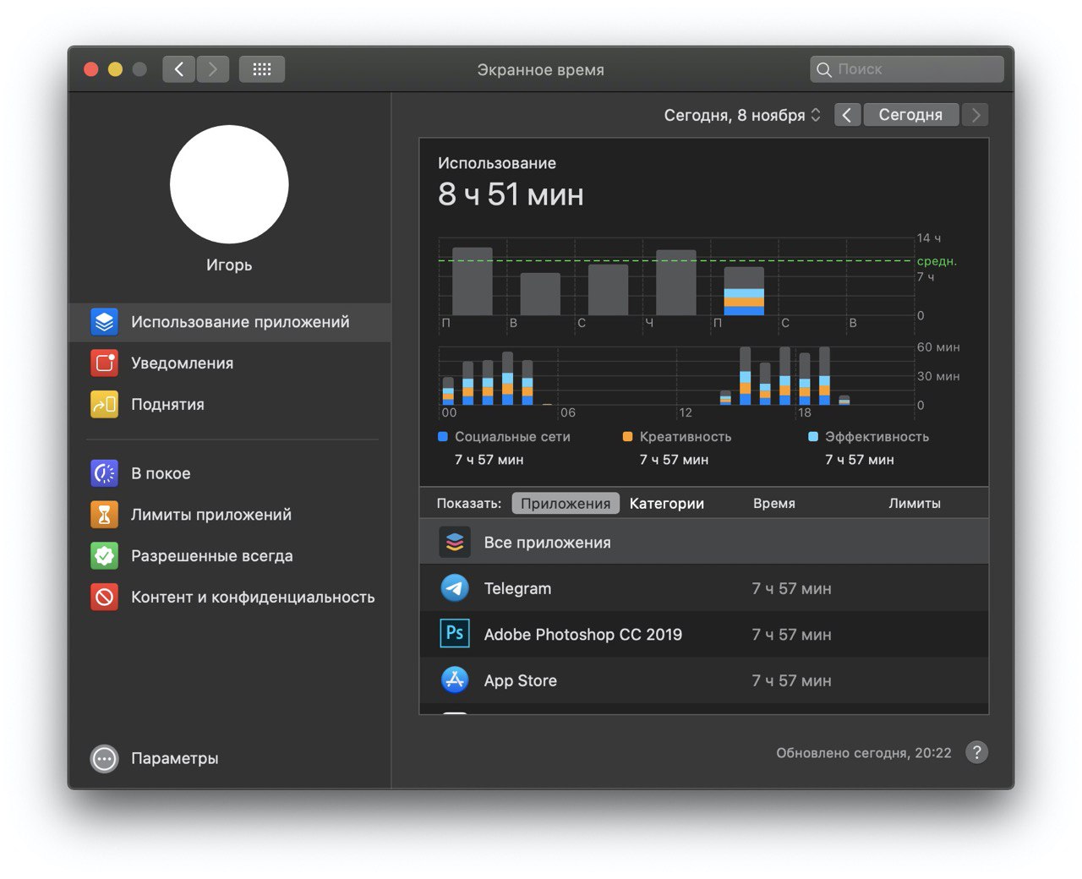Click Креативность orange legend swatch
The height and width of the screenshot is (879, 1082).
(x=628, y=437)
